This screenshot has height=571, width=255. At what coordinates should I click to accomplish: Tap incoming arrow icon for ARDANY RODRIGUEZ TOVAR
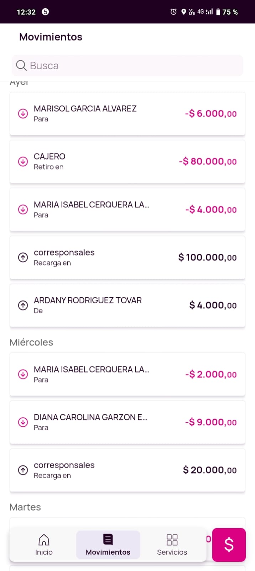pyautogui.click(x=23, y=305)
